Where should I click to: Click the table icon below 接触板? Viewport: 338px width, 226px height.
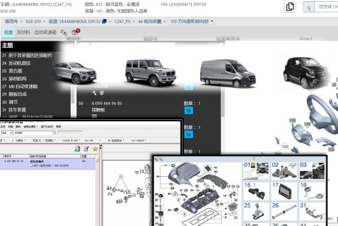click(95, 116)
